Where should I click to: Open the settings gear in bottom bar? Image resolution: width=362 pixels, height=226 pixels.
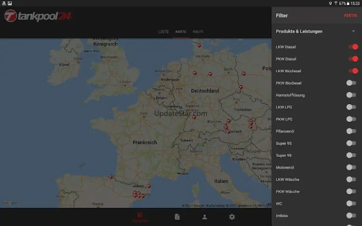click(232, 217)
